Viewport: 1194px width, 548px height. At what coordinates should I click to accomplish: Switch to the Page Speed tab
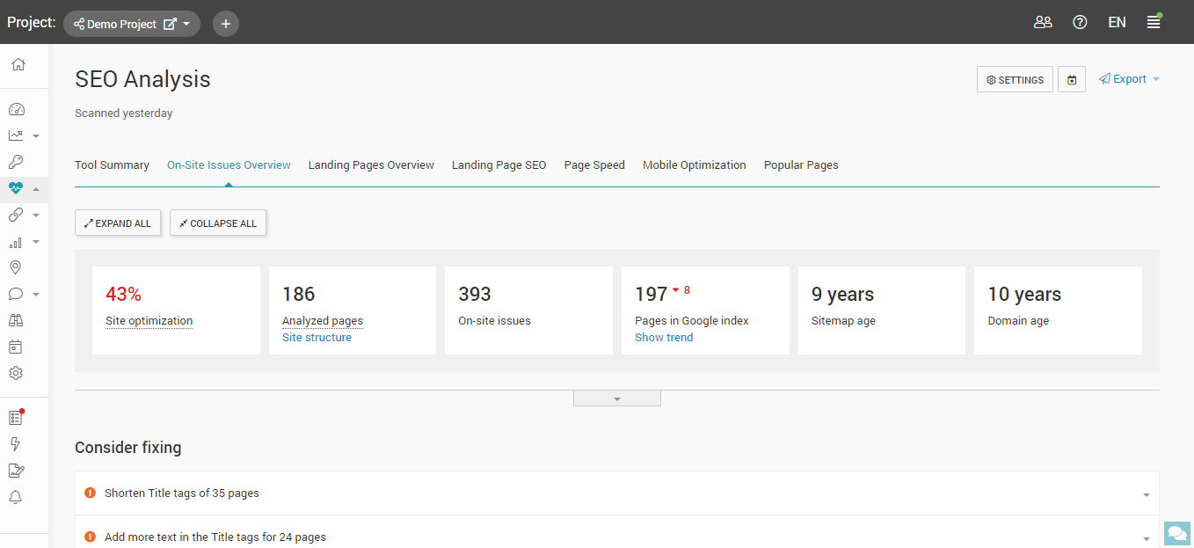pyautogui.click(x=594, y=165)
